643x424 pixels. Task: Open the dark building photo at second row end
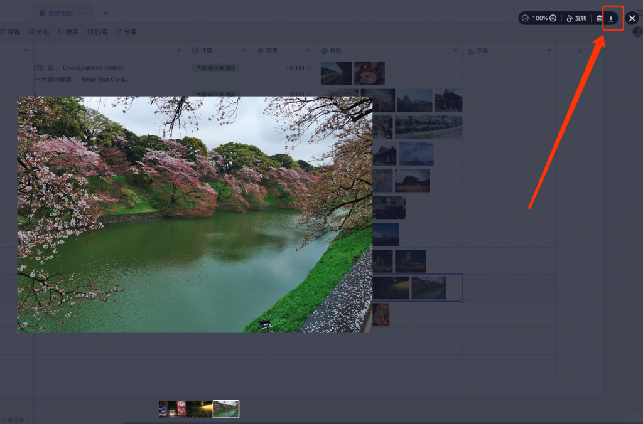coord(448,100)
